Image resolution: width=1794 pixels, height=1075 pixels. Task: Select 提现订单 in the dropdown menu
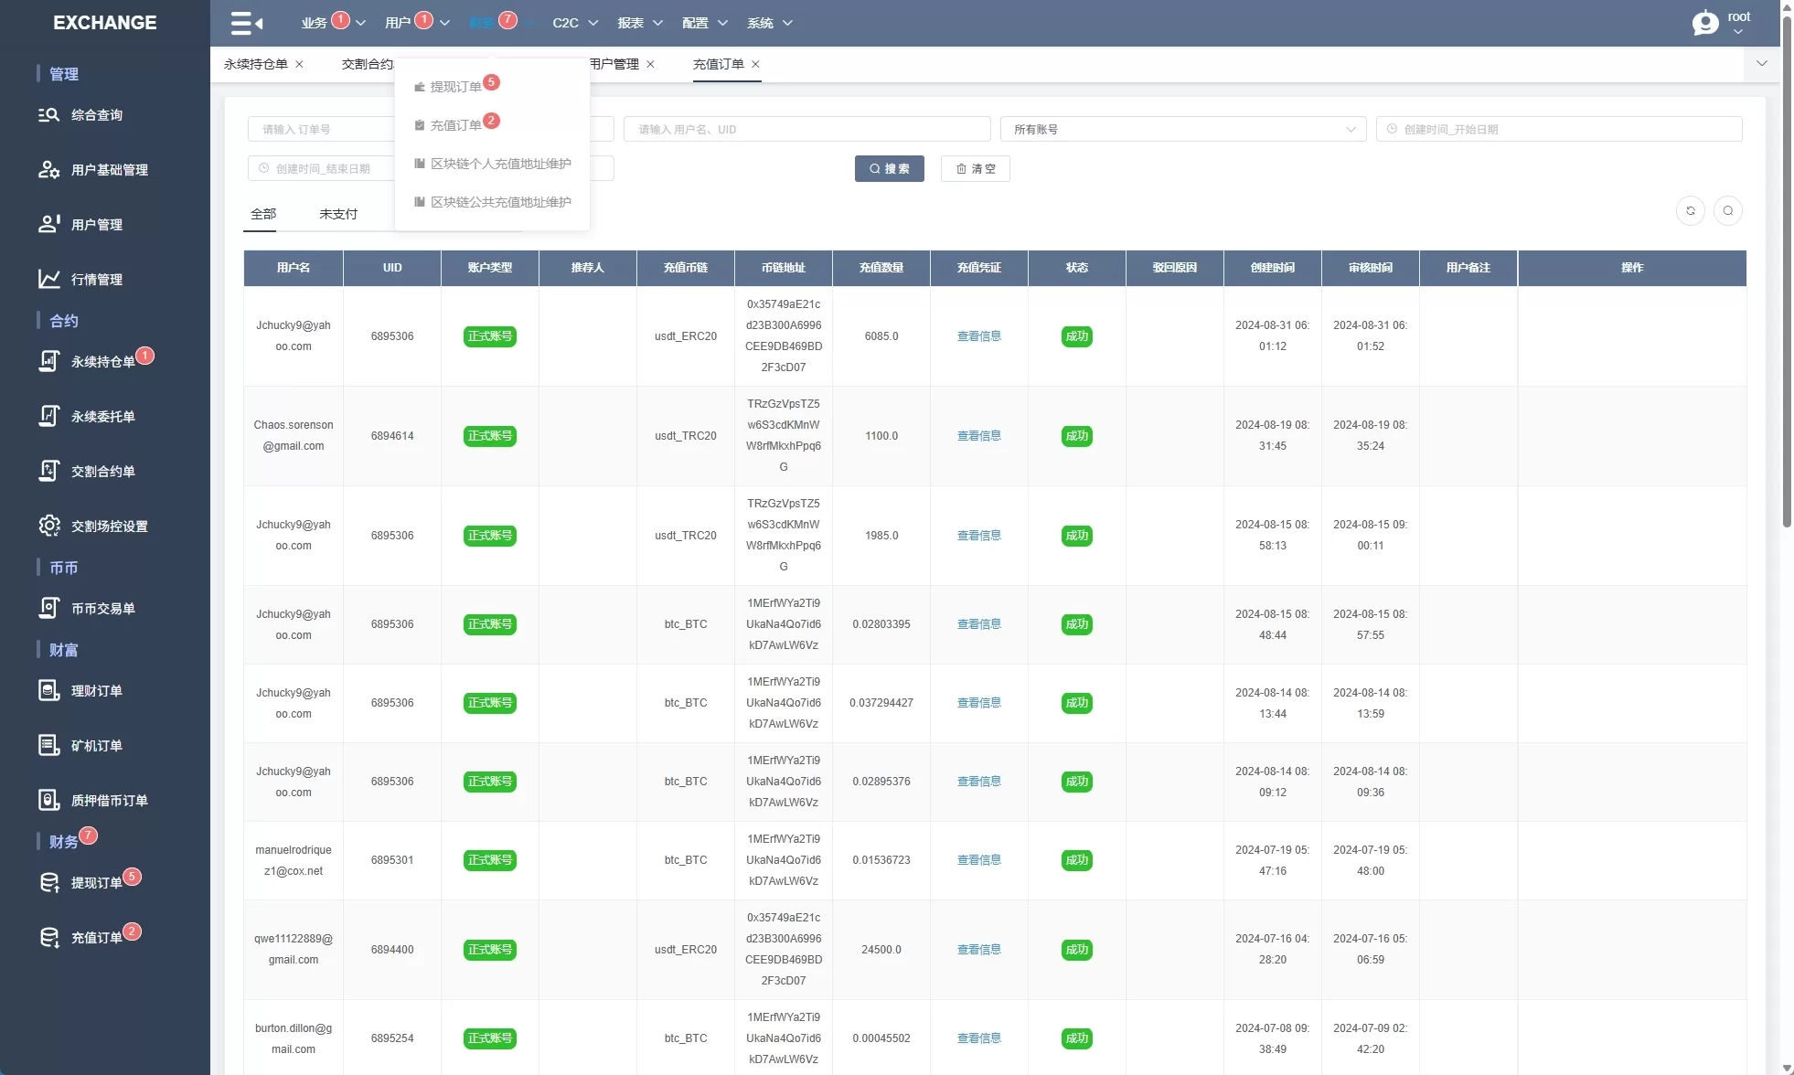coord(455,87)
